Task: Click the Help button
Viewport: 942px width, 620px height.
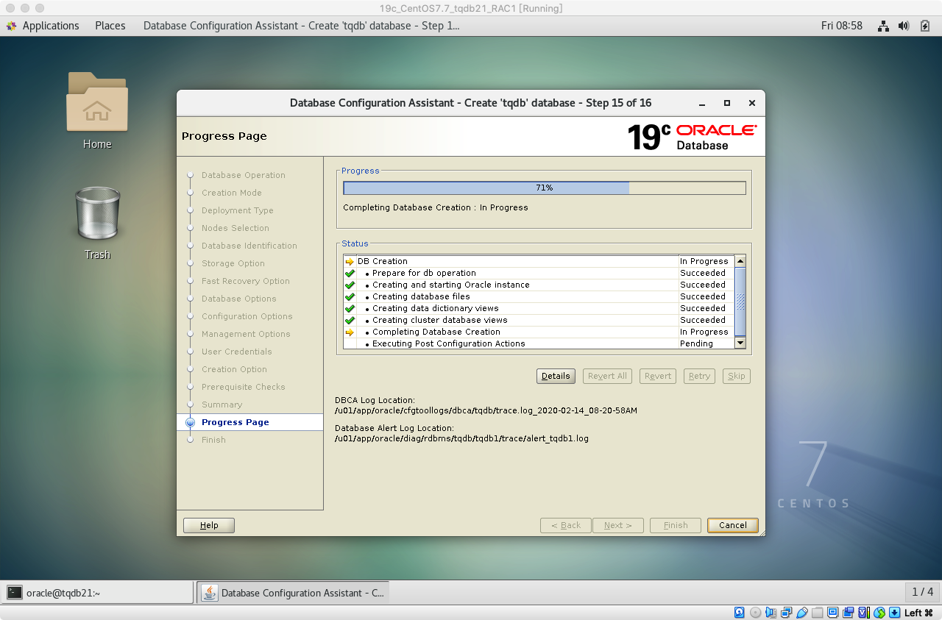Action: point(209,525)
